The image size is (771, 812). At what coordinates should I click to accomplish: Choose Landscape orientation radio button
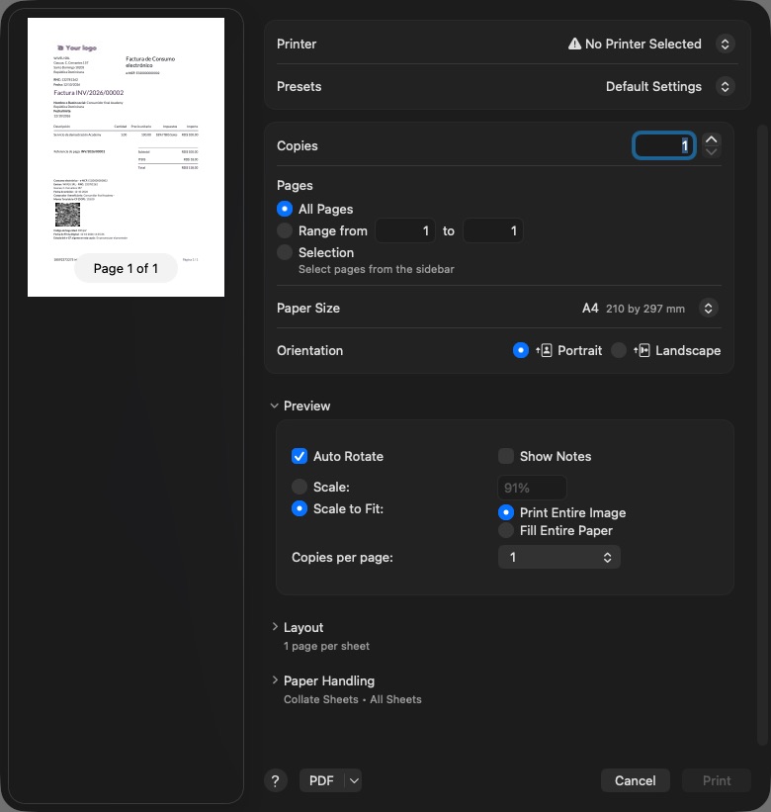point(619,350)
